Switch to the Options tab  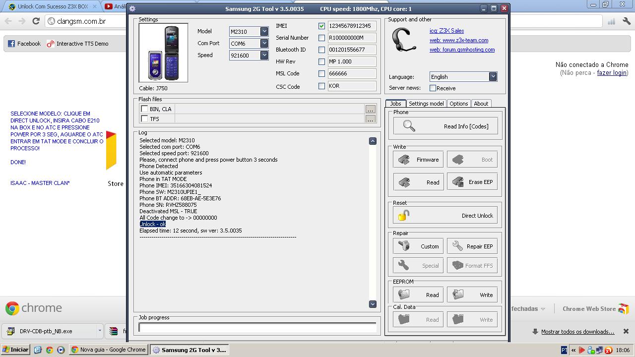coord(459,104)
